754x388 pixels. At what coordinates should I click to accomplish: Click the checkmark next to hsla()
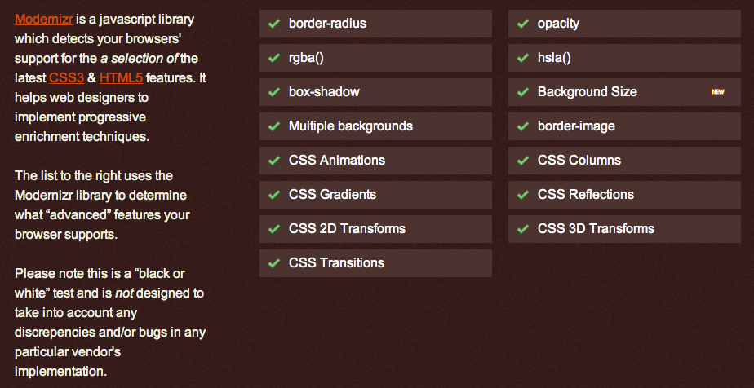[523, 58]
